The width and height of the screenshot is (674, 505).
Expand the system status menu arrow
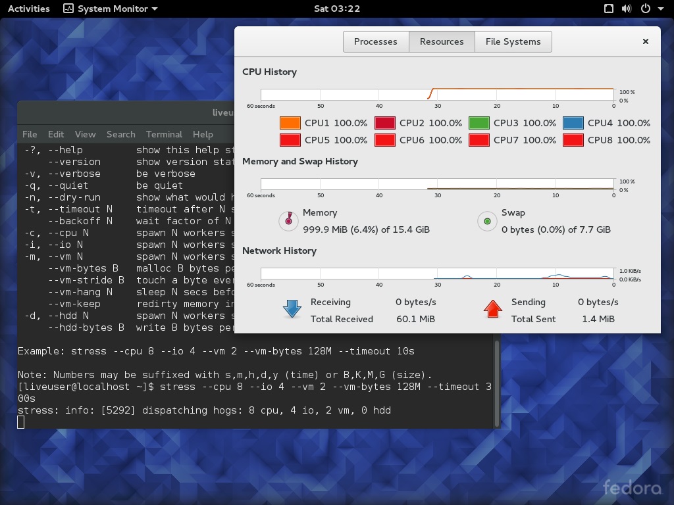click(660, 9)
